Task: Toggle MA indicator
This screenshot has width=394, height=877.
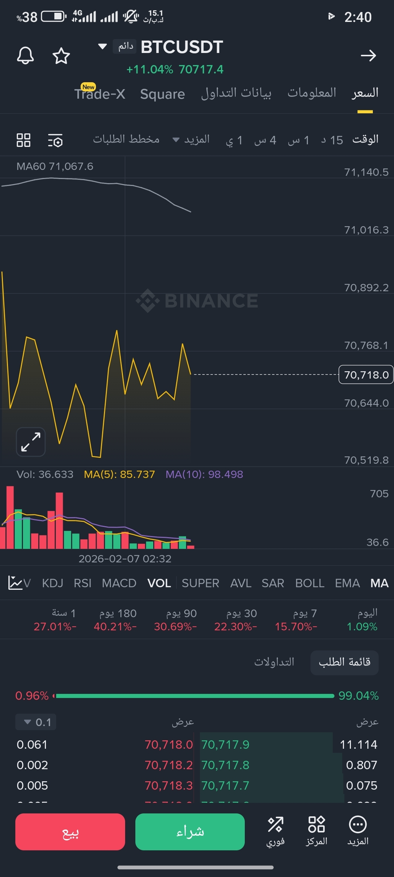Action: [379, 583]
